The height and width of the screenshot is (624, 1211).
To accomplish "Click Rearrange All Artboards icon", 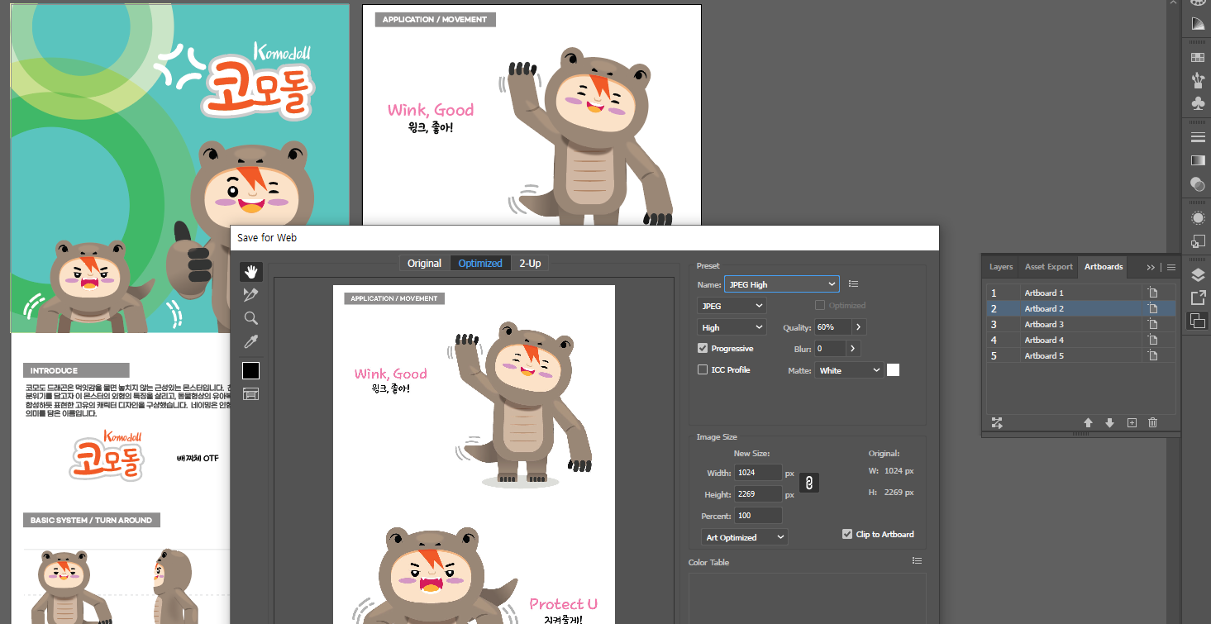I will [x=997, y=422].
